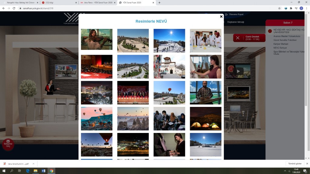Click Oturumu Kapat logout link

[236, 14]
